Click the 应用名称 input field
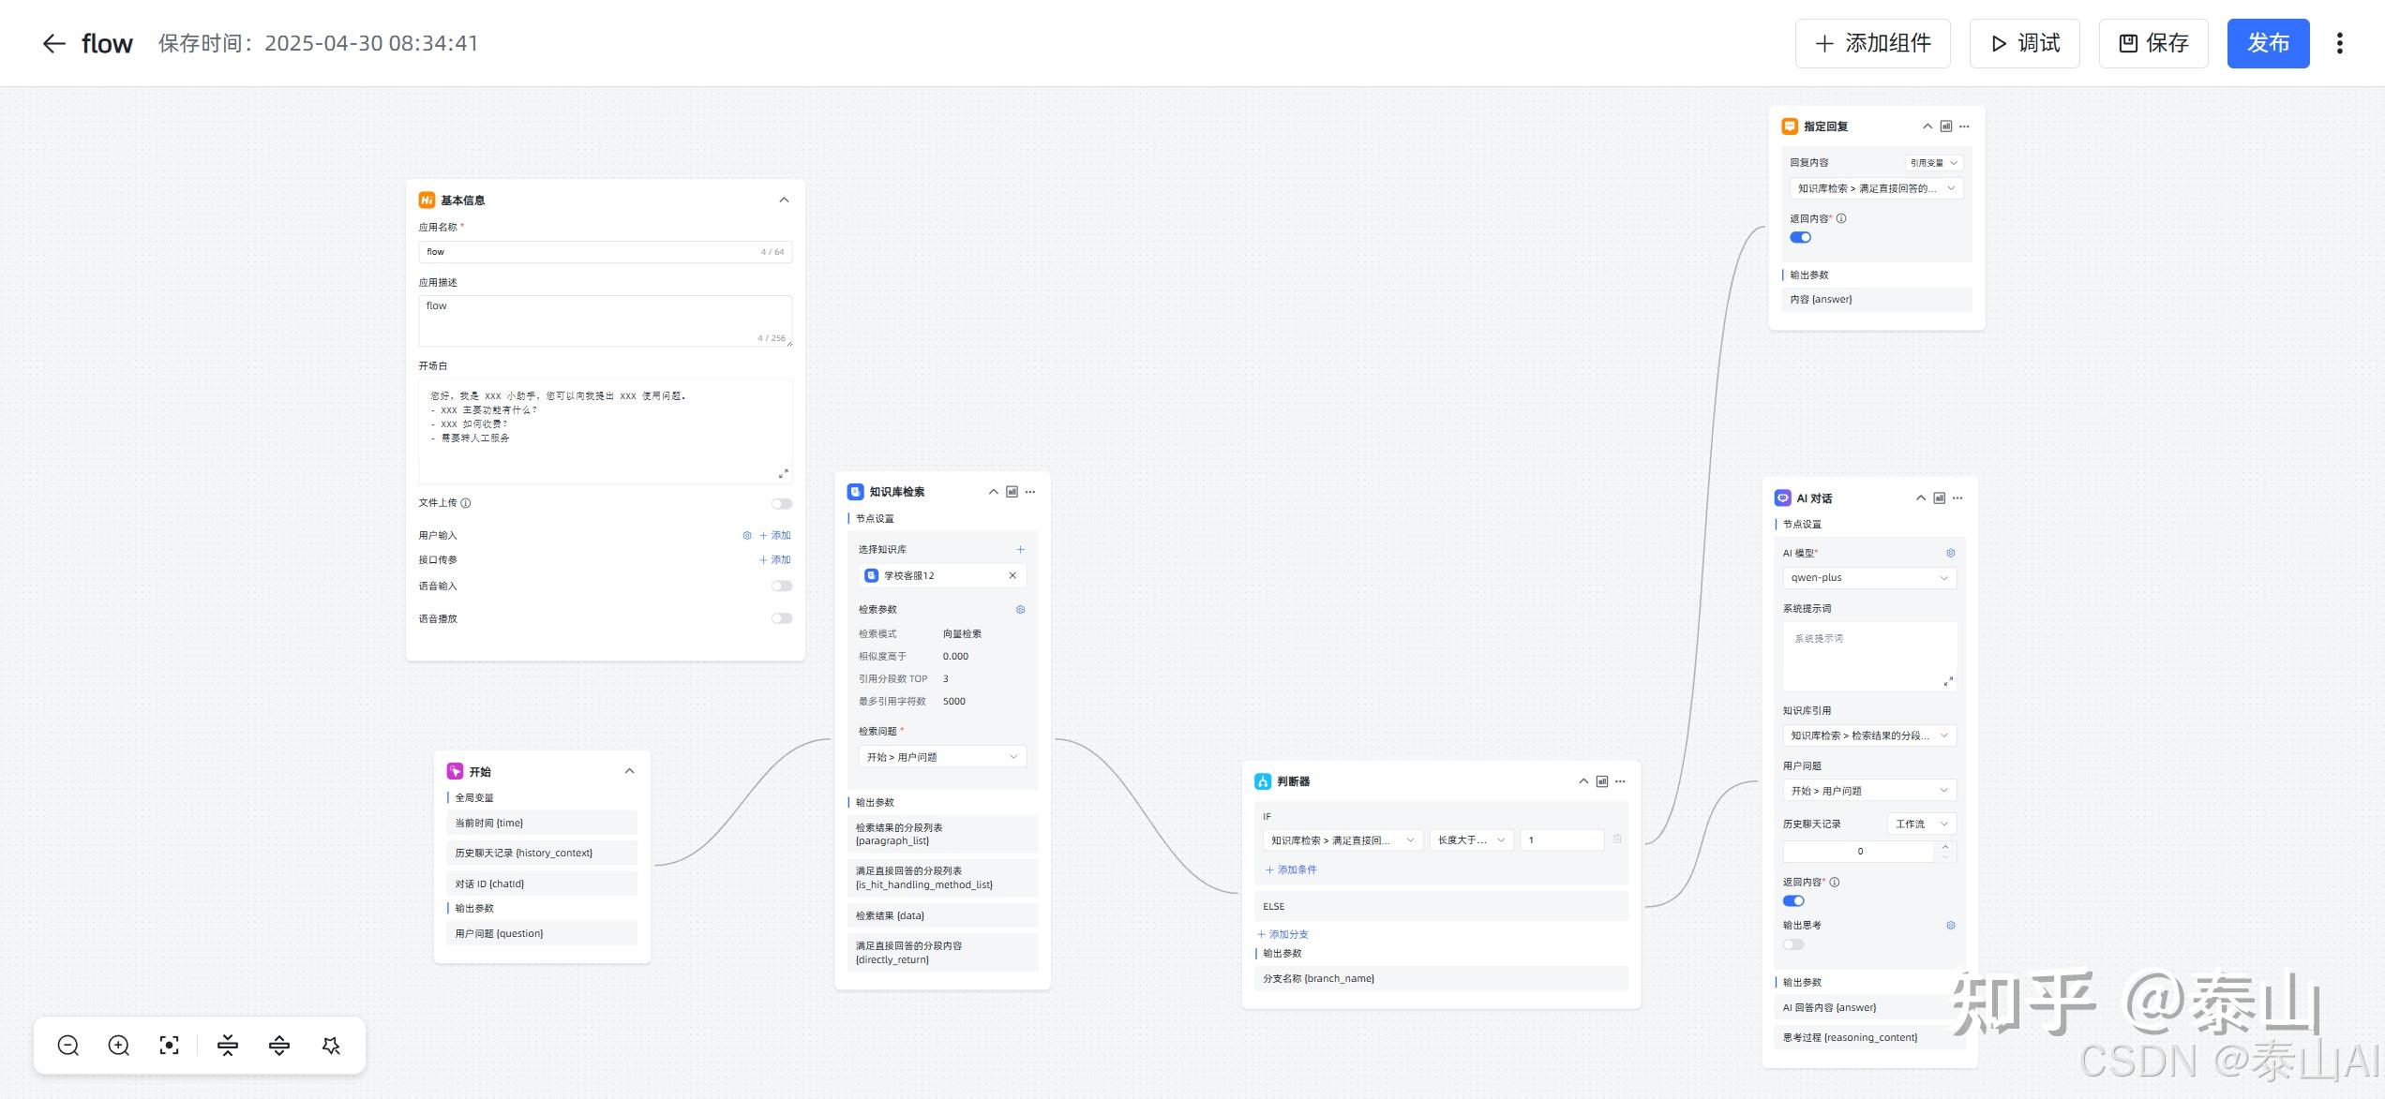 coord(591,252)
